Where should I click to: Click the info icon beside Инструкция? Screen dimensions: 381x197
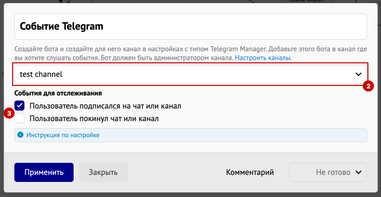(x=20, y=135)
